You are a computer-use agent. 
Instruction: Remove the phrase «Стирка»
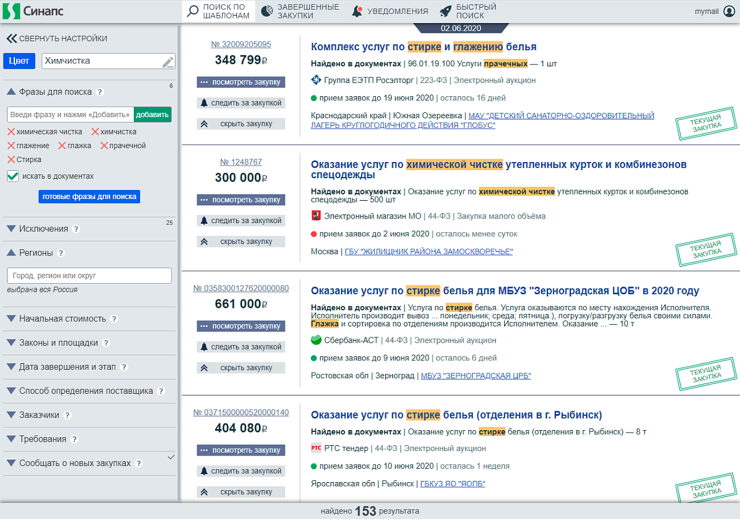click(11, 160)
